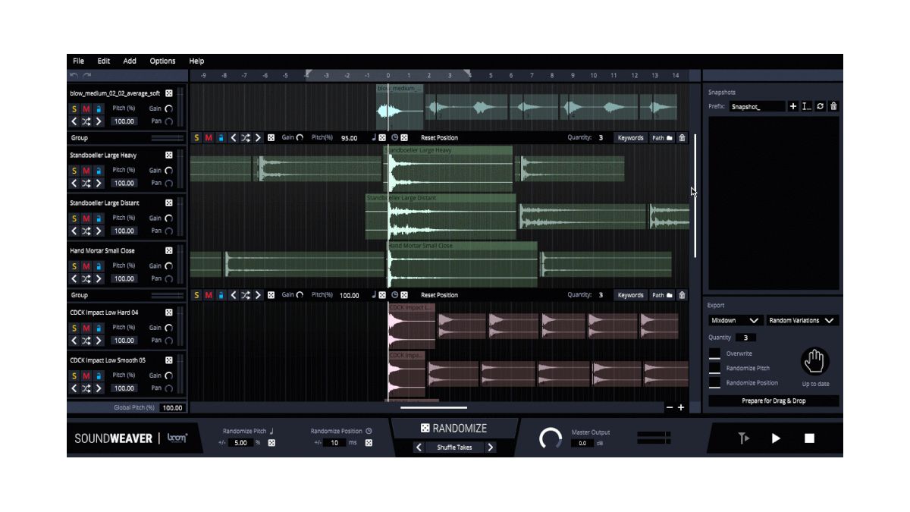Click the shuffle icon on Hand Mortar Small Close
Screen dimensions: 910x512
[86, 278]
